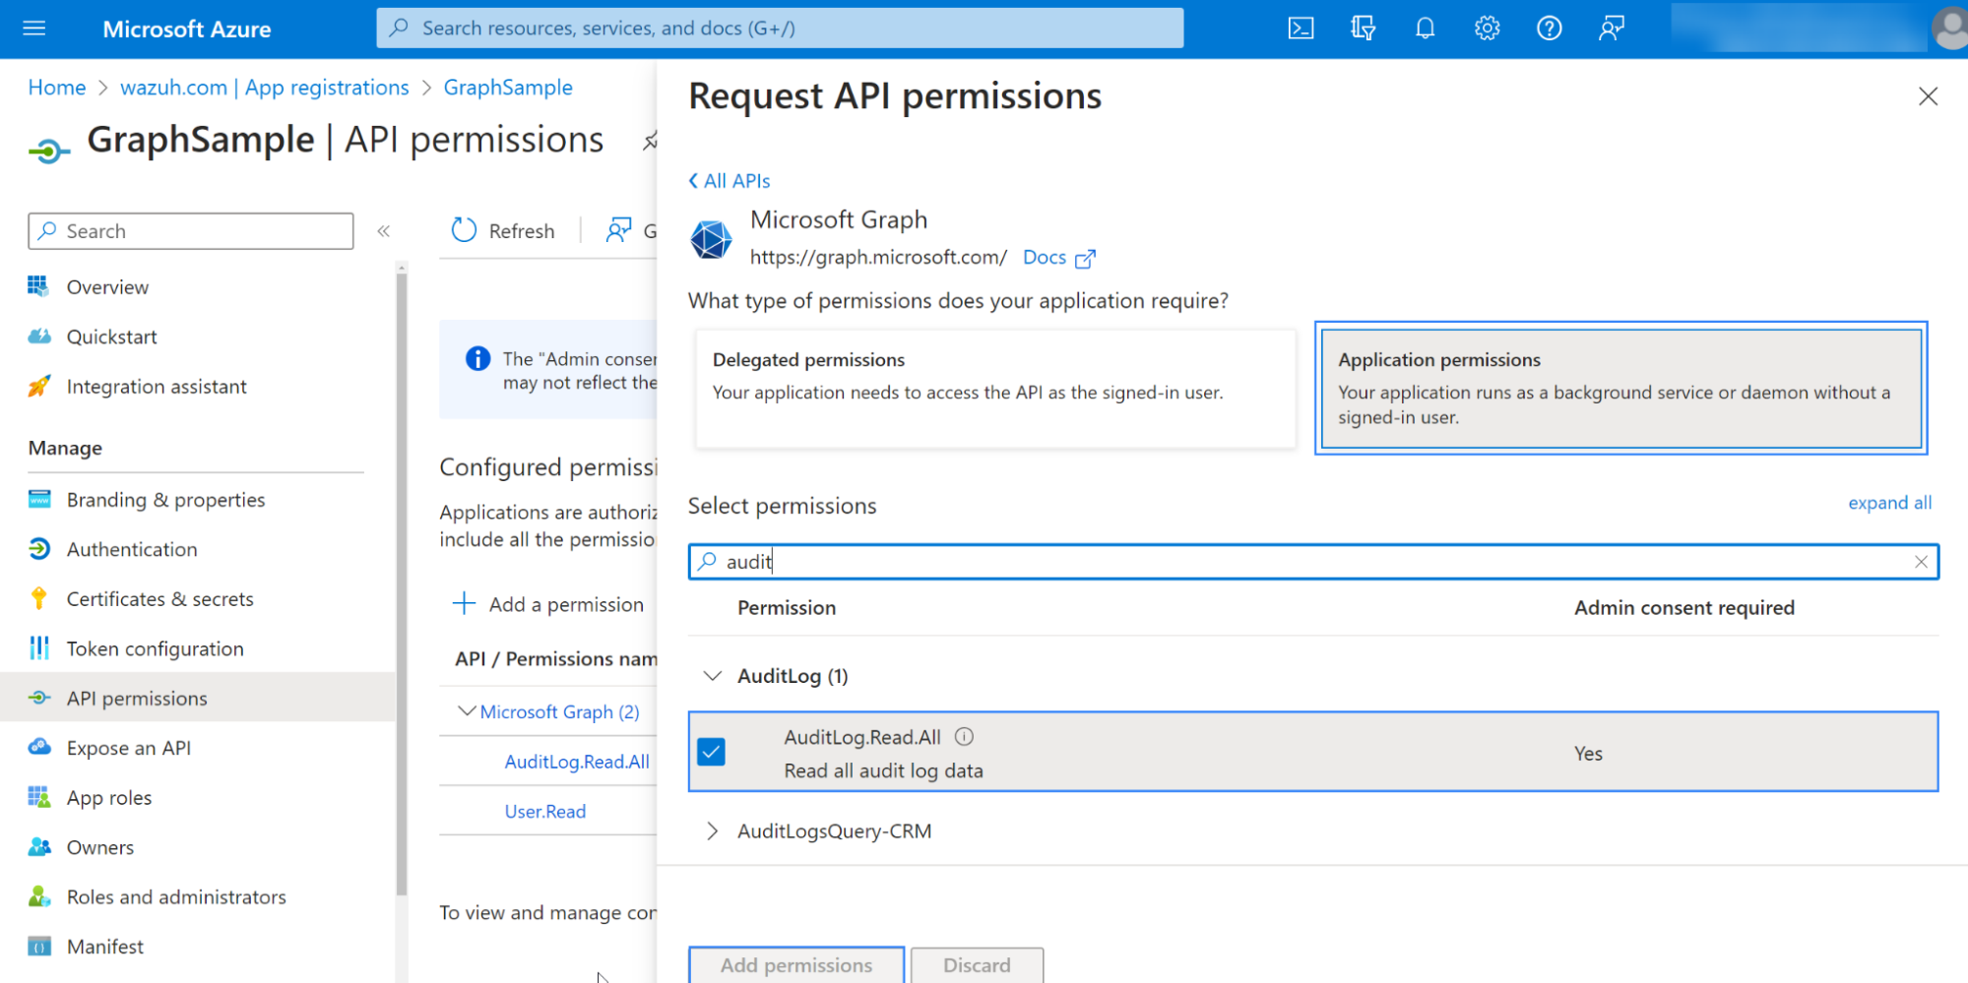Collapse the Microsoft Graph (2) permissions row
The image size is (1968, 983).
(467, 711)
